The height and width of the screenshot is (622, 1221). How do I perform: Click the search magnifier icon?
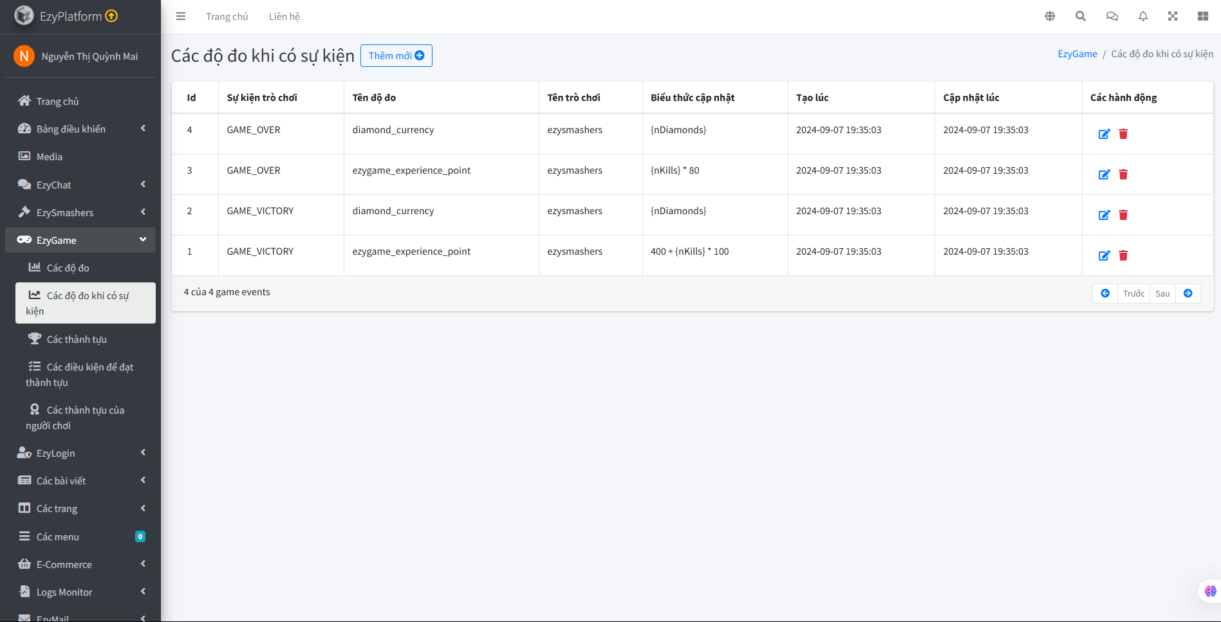(x=1081, y=17)
